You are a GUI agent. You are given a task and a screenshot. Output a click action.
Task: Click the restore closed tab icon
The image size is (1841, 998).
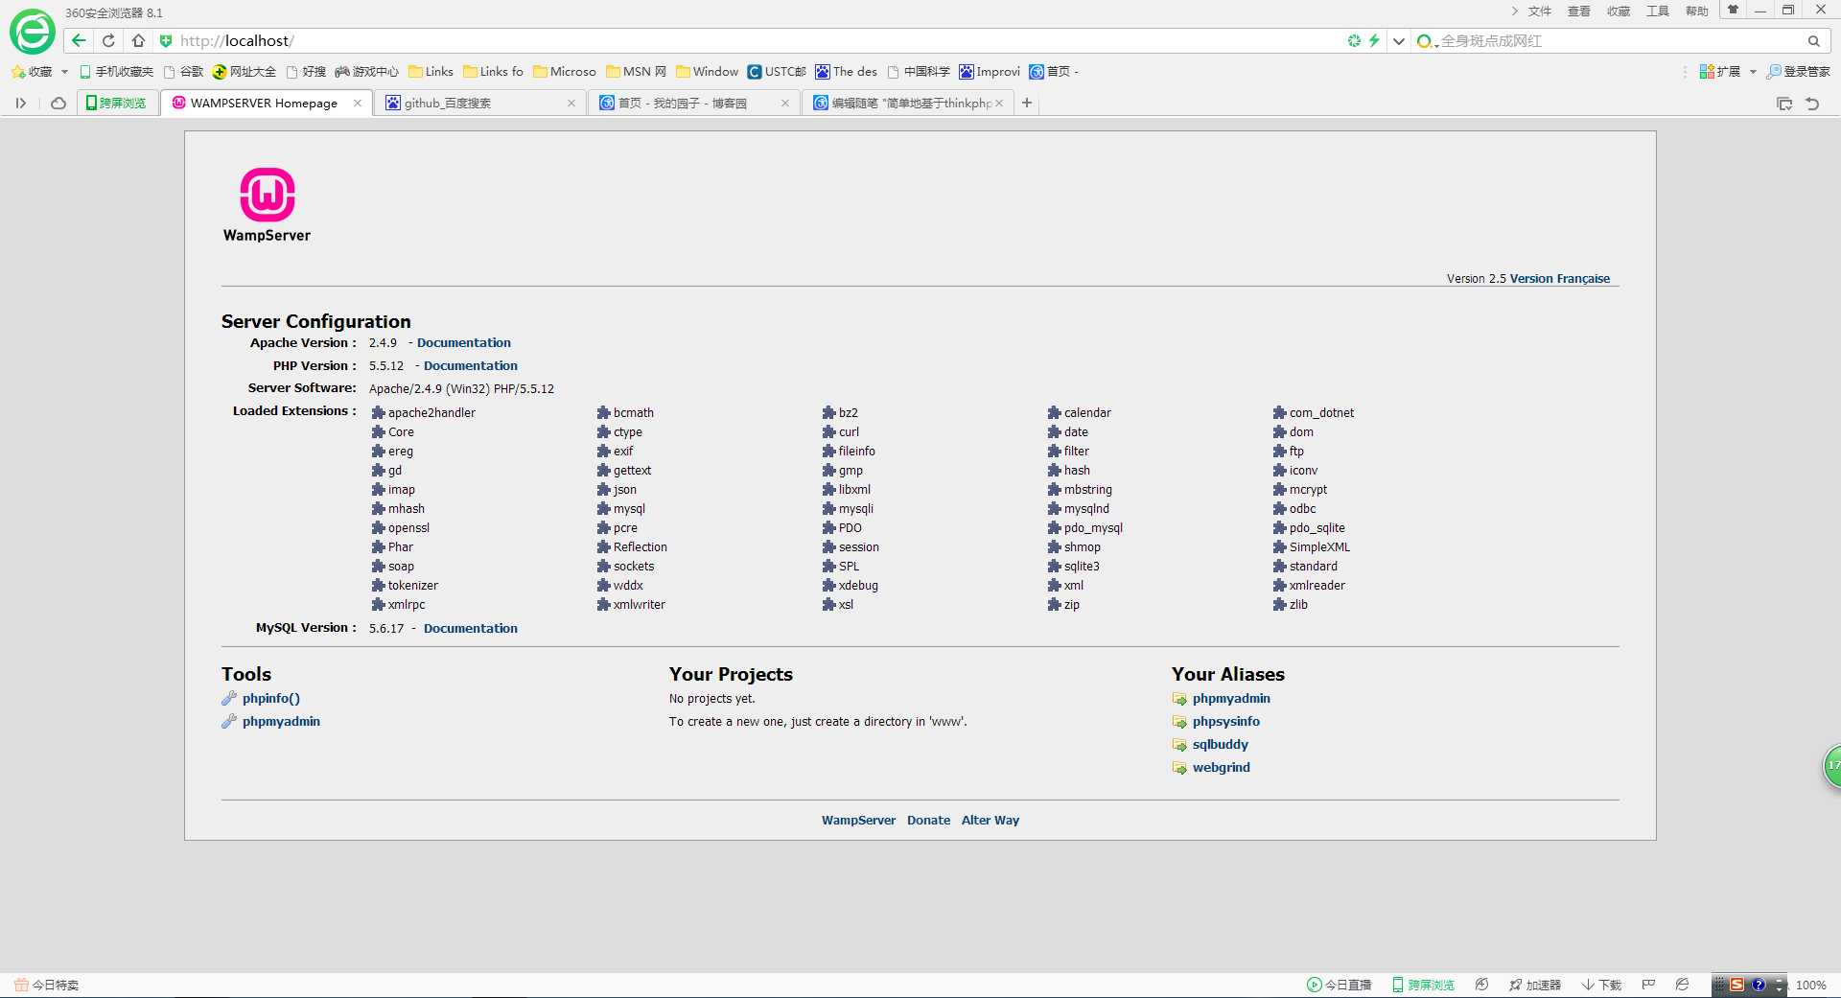coord(1812,104)
